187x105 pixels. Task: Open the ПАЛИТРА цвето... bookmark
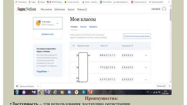pos(55,2)
